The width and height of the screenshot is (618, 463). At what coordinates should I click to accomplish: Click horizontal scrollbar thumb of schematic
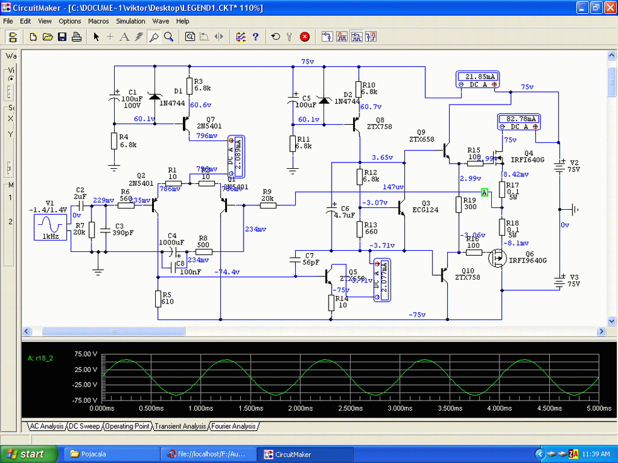[x=114, y=331]
